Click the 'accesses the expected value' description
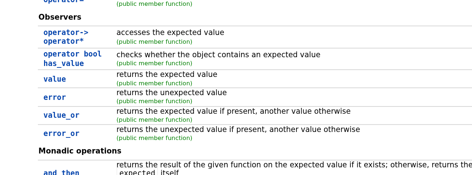472x175 pixels. pyautogui.click(x=170, y=33)
